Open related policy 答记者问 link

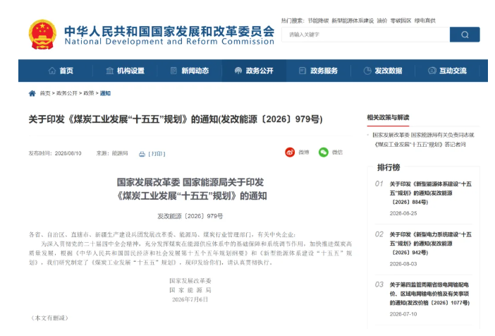tap(423, 140)
